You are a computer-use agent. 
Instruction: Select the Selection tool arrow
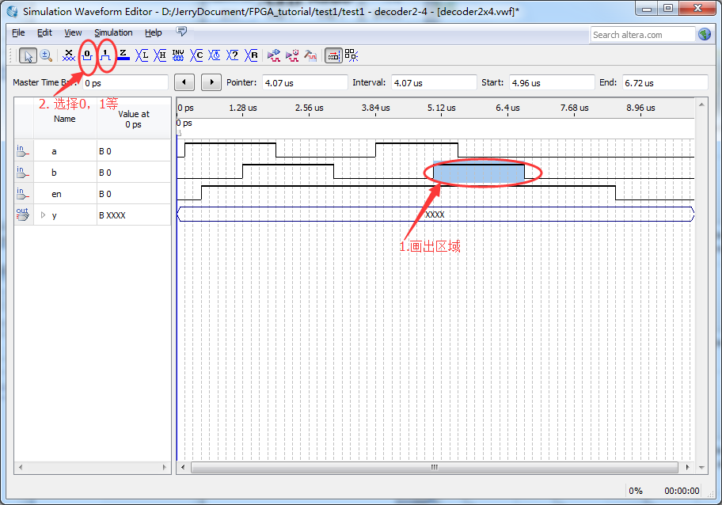coord(28,55)
